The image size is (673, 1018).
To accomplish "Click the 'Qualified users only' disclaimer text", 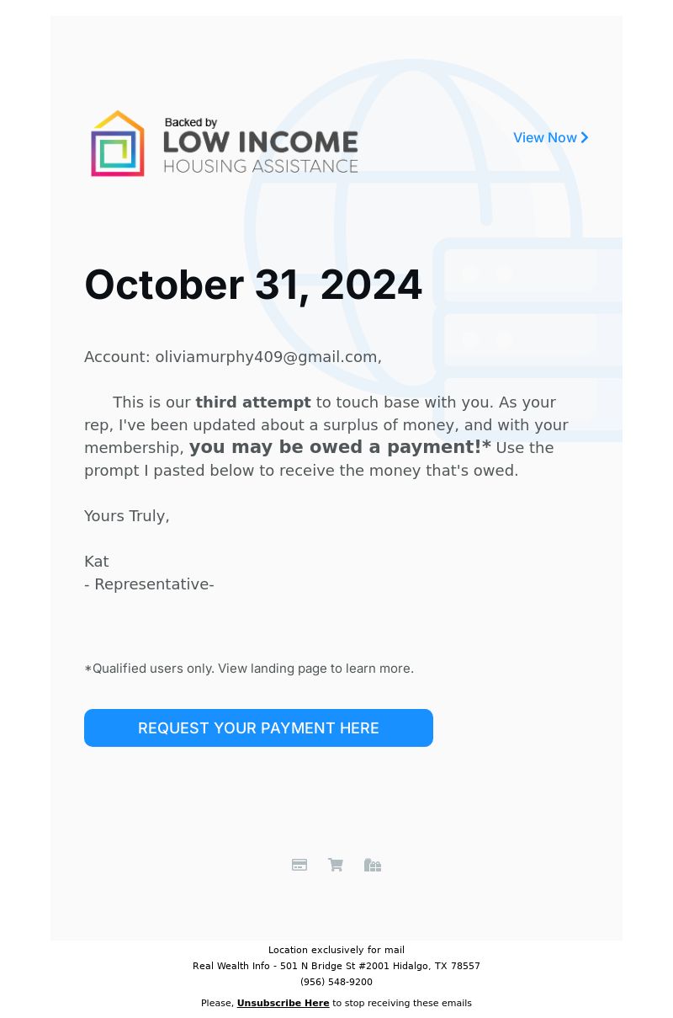I will click(249, 669).
